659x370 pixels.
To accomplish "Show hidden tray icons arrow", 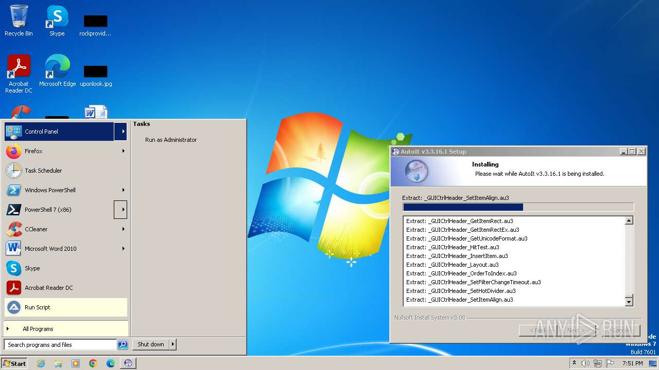I will click(x=575, y=363).
